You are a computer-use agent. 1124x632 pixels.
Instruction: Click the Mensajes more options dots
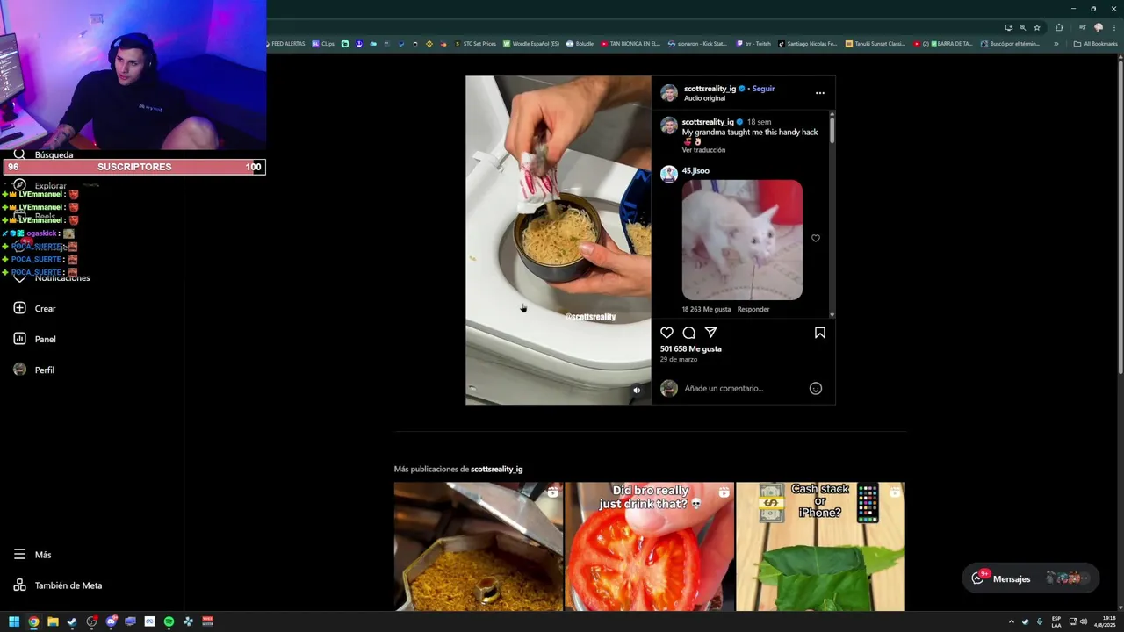[1084, 578]
